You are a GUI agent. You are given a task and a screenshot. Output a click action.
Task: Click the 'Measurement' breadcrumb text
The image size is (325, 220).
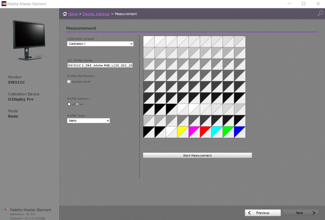tap(126, 14)
